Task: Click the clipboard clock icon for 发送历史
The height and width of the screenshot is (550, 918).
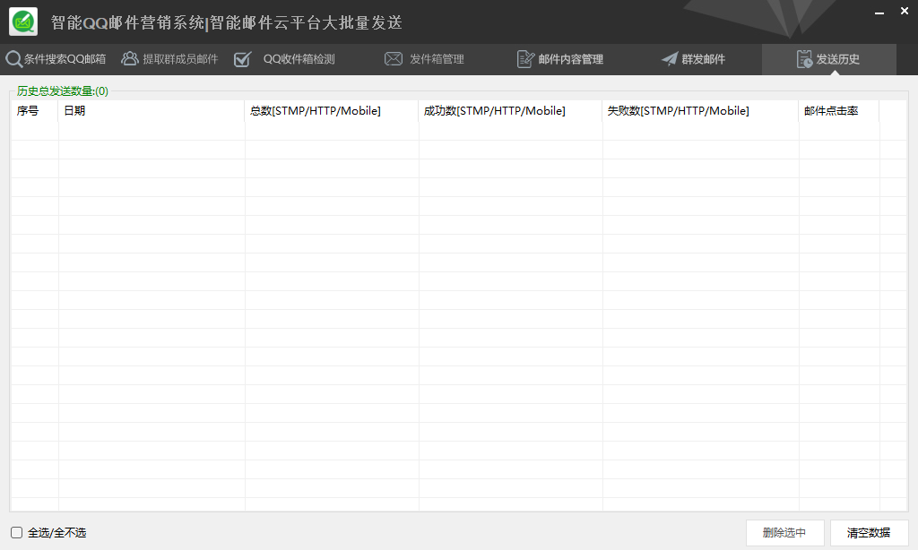Action: pos(804,59)
